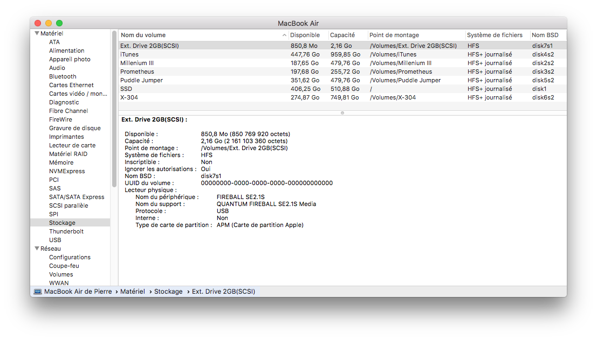Click the MacBook Air computer icon in path bar
Image resolution: width=597 pixels, height=340 pixels.
tap(38, 292)
